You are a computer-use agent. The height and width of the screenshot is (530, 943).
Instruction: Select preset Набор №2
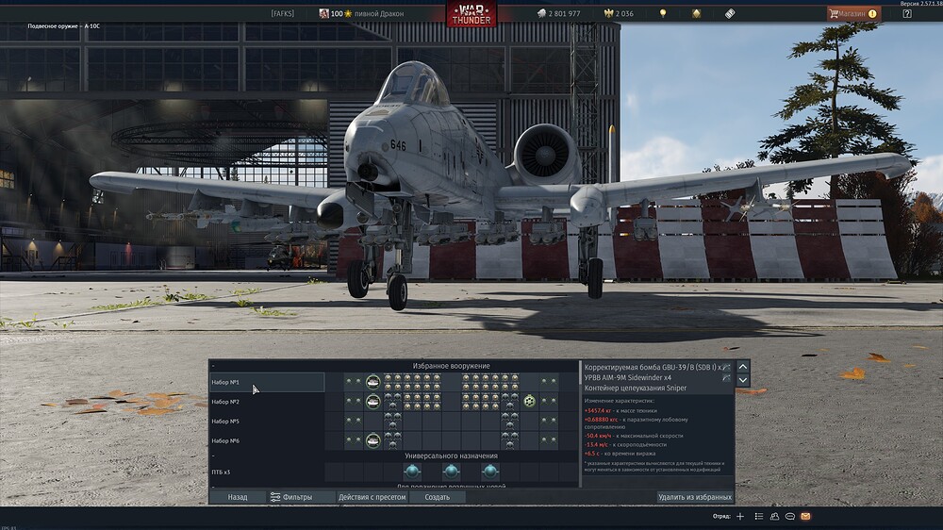267,401
